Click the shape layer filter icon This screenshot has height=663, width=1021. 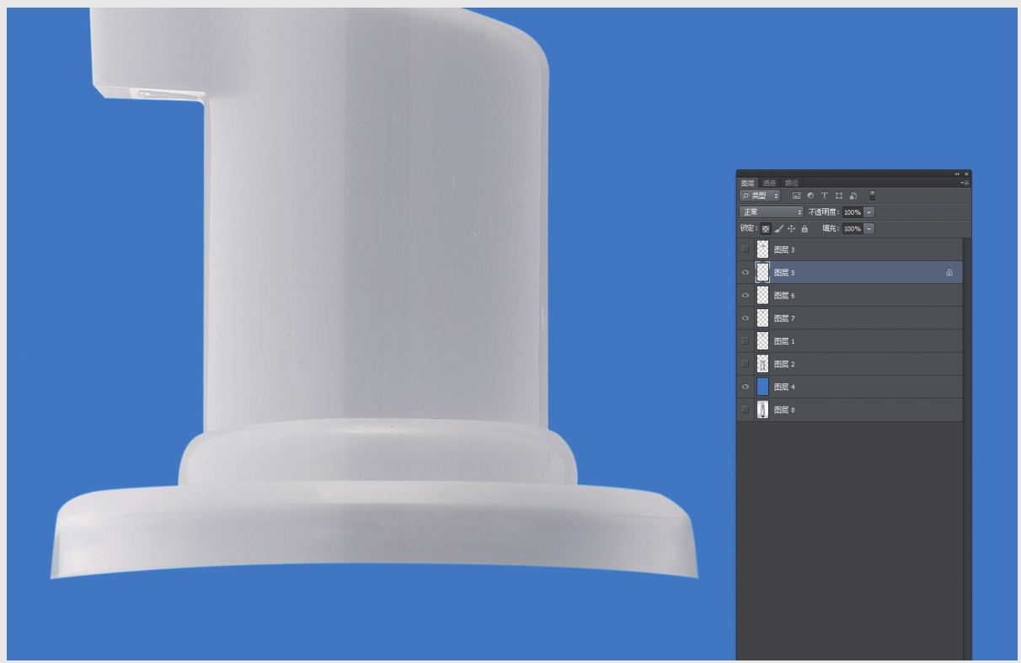click(x=838, y=195)
